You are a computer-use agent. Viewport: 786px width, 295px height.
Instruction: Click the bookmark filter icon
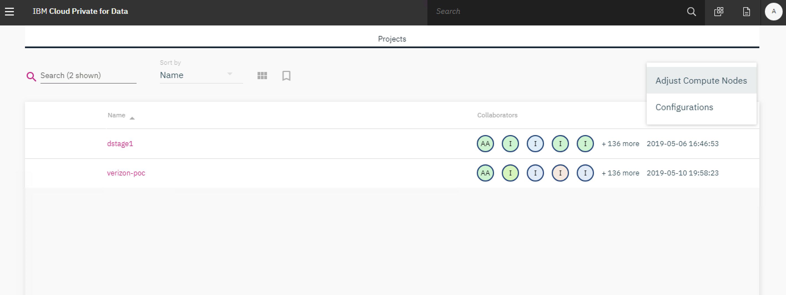pos(286,76)
